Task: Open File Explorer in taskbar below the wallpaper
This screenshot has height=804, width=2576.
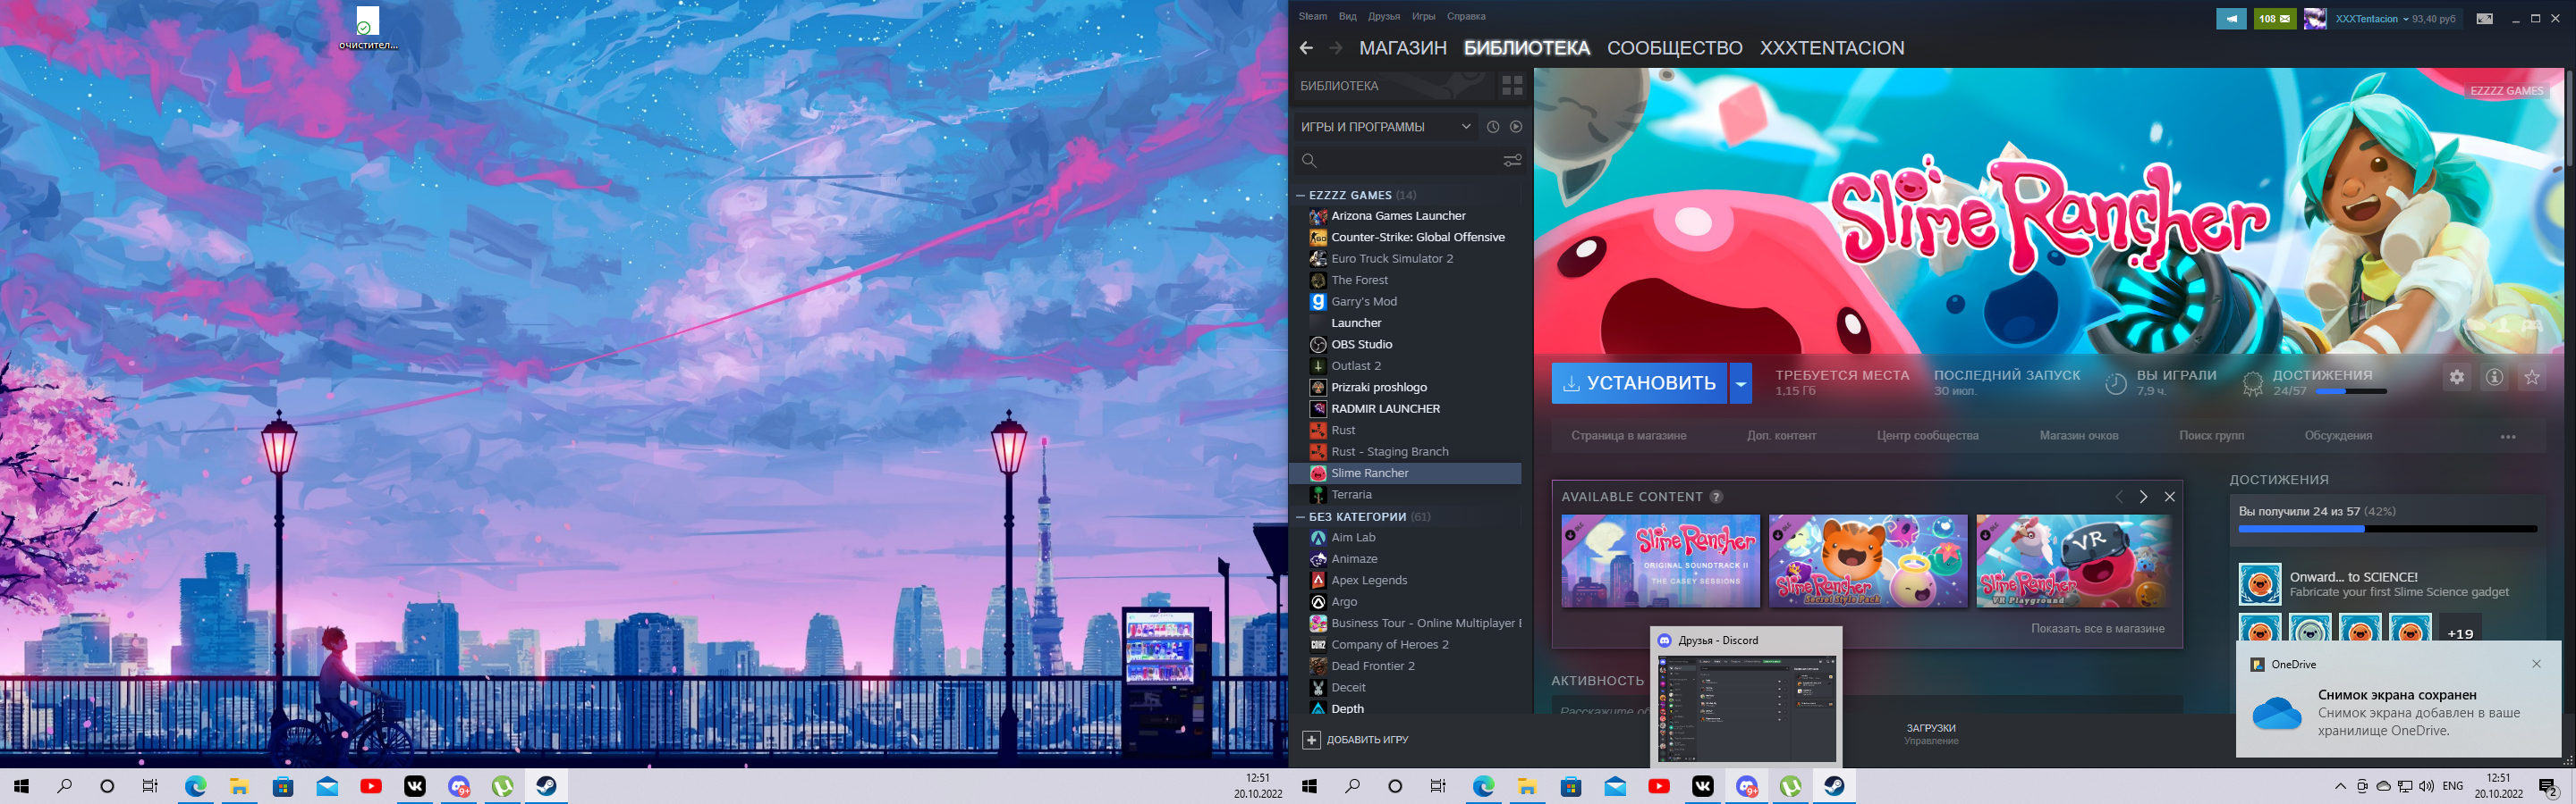Action: (239, 786)
